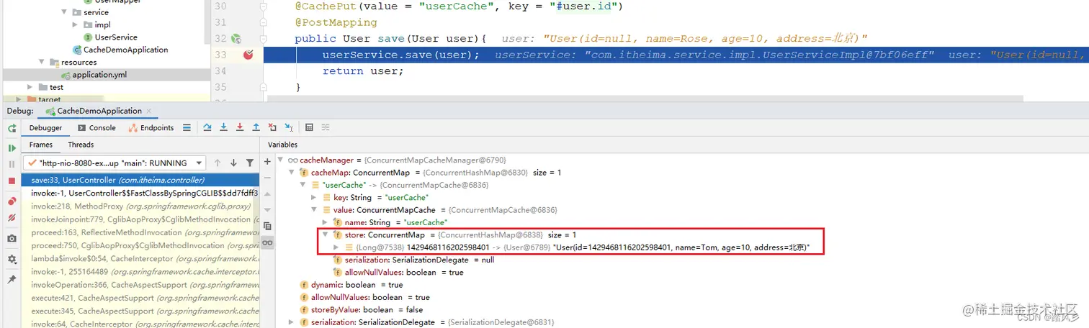This screenshot has height=328, width=1089.
Task: Select the execute:421, CacheAspectSupport frame
Action: tap(140, 298)
